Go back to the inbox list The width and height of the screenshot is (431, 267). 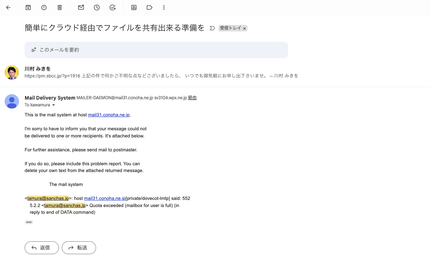9,7
